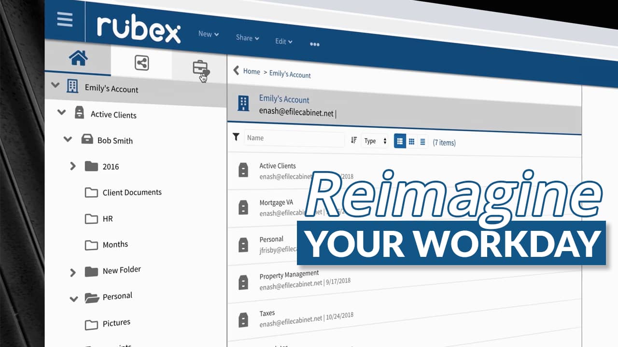Switch to the Home tab icon
Screen dimensions: 618x347
pos(78,58)
